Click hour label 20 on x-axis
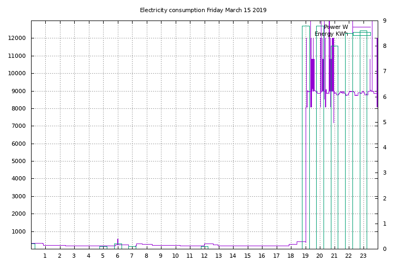The width and height of the screenshot is (404, 263). 319,256
